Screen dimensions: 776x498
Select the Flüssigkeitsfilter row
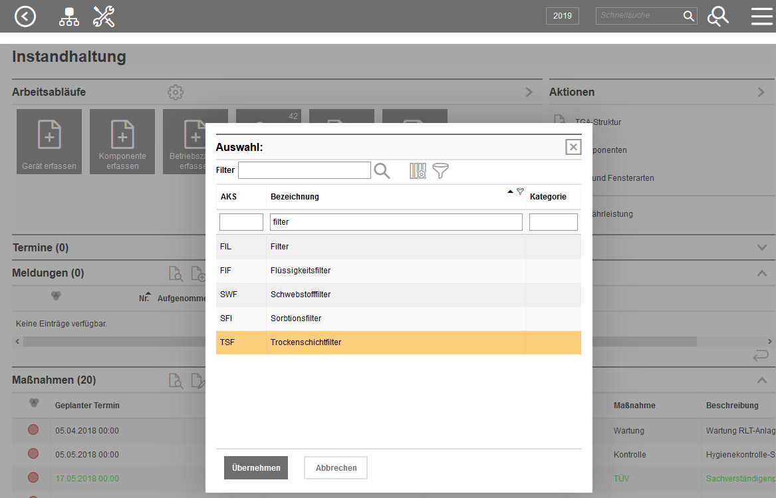[398, 271]
